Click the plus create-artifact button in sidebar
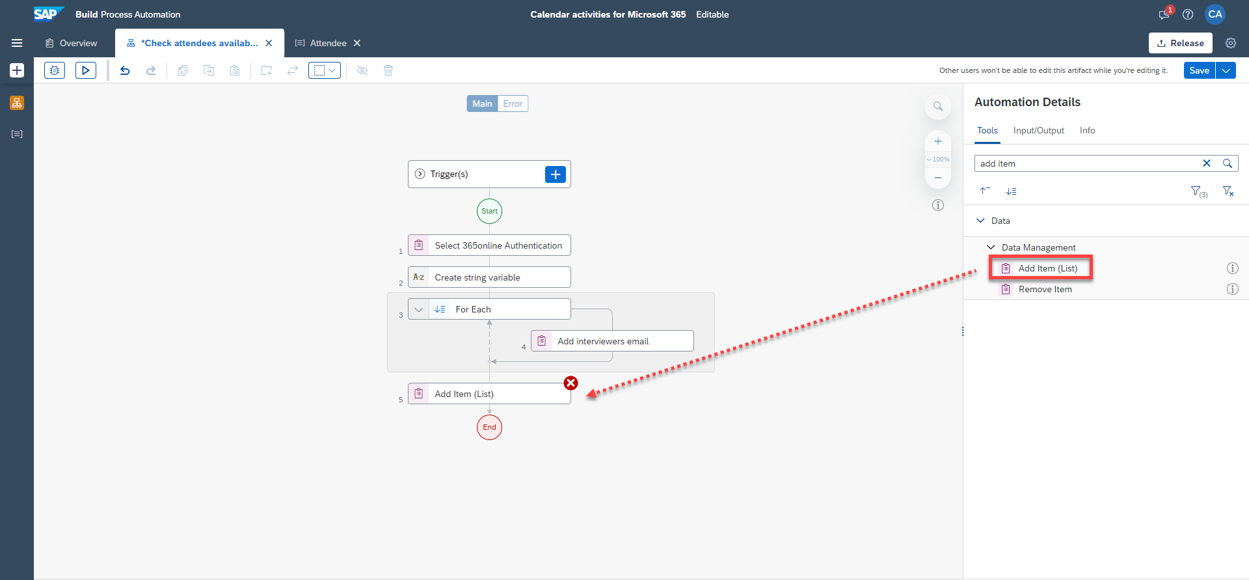This screenshot has height=580, width=1249. (x=17, y=70)
